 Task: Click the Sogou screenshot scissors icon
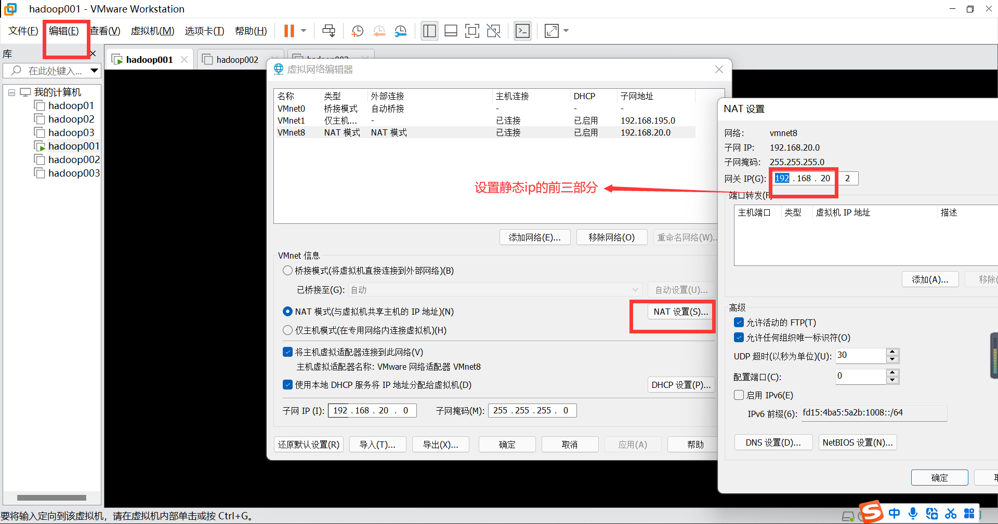point(951,514)
